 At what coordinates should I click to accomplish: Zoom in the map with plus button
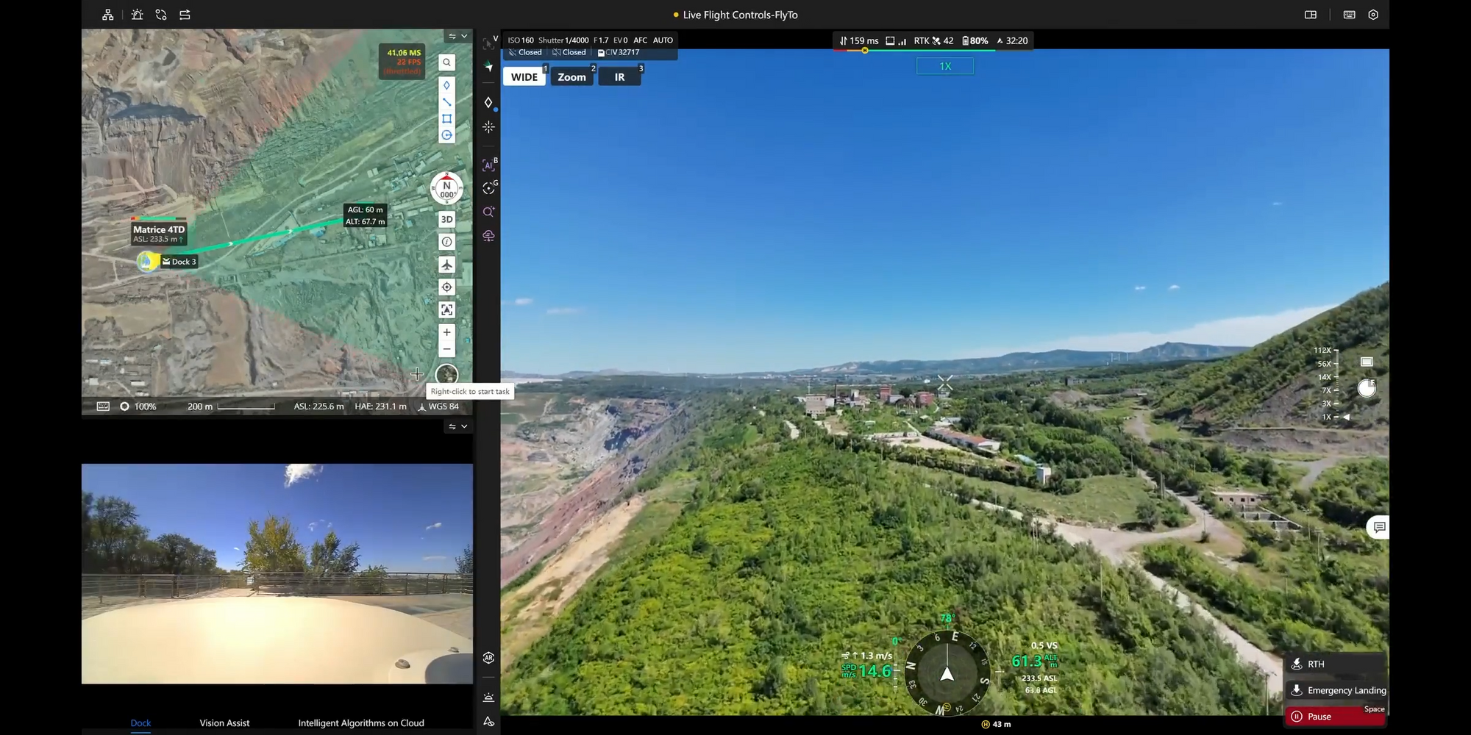tap(446, 332)
